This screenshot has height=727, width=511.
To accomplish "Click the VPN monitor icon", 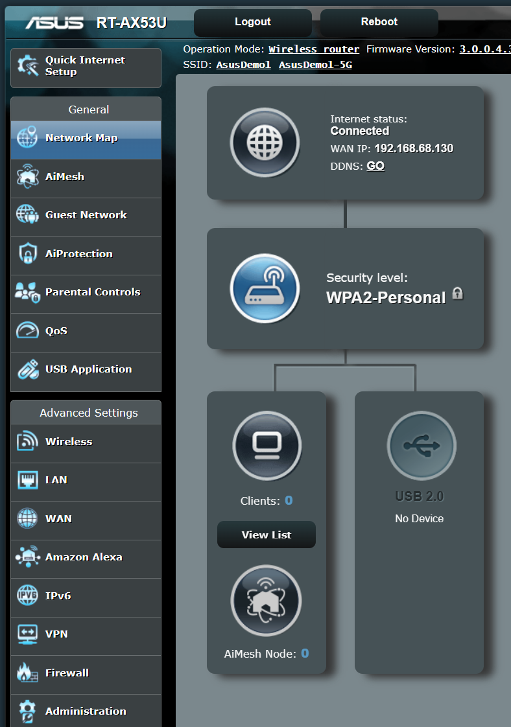I will [27, 634].
